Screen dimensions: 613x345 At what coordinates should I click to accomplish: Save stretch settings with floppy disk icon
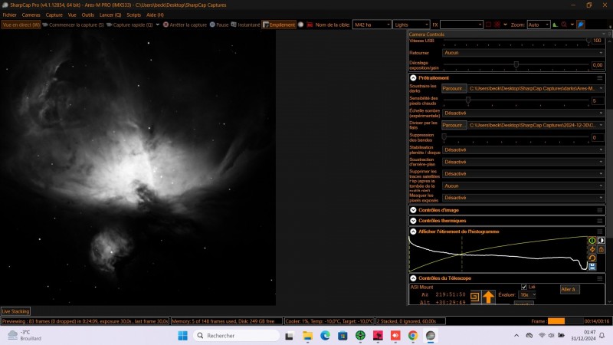pyautogui.click(x=592, y=267)
